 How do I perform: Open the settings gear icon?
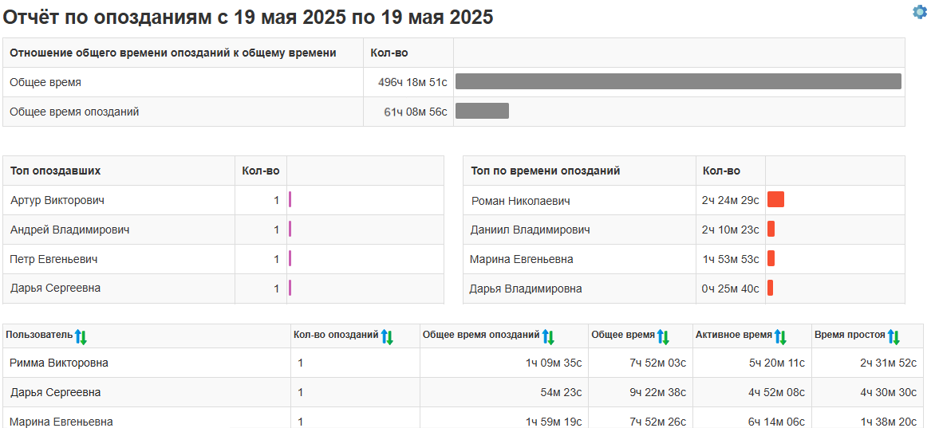click(x=920, y=12)
